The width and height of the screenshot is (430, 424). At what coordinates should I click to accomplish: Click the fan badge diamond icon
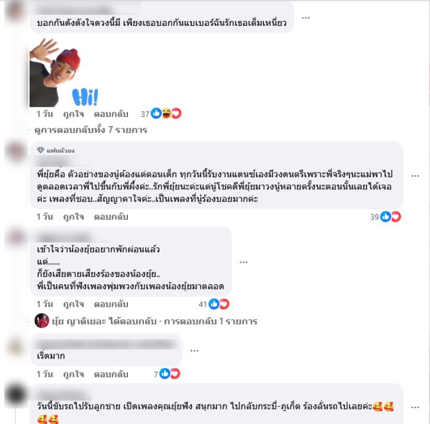[x=41, y=150]
